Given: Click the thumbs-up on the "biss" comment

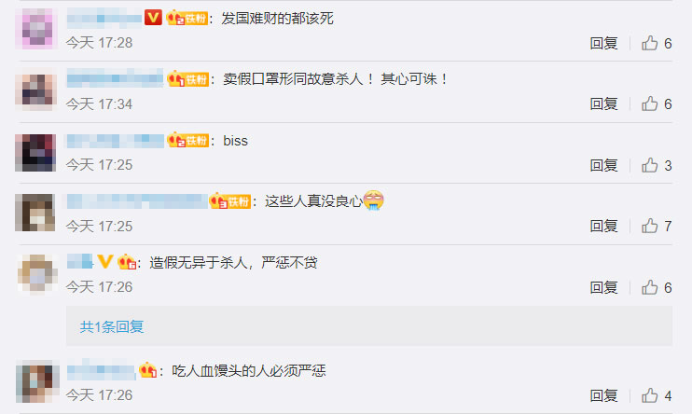Looking at the screenshot, I should pyautogui.click(x=650, y=166).
